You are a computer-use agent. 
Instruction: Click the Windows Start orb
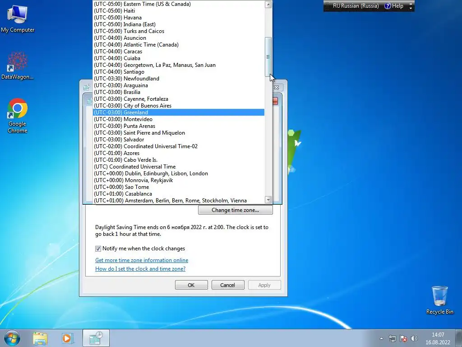coord(12,338)
